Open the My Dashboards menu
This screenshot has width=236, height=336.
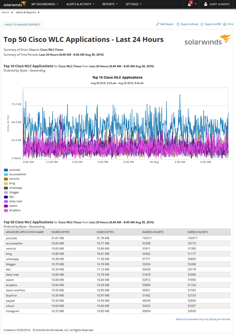tap(45, 4)
